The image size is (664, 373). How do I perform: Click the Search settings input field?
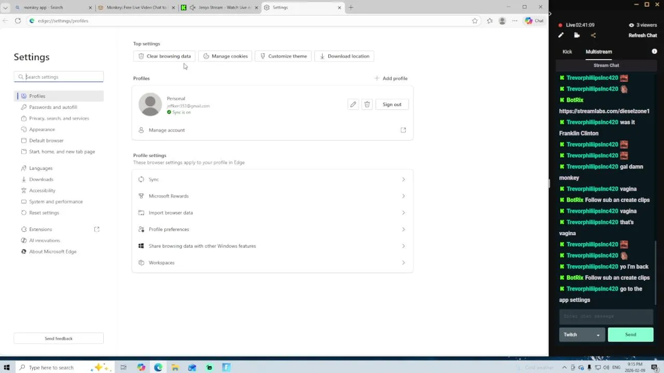[59, 77]
